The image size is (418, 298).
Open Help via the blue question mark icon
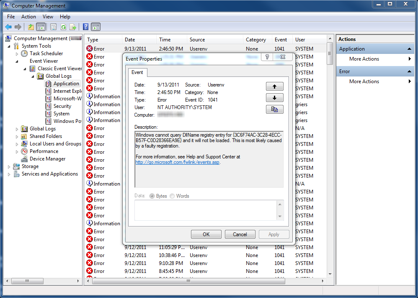(85, 27)
